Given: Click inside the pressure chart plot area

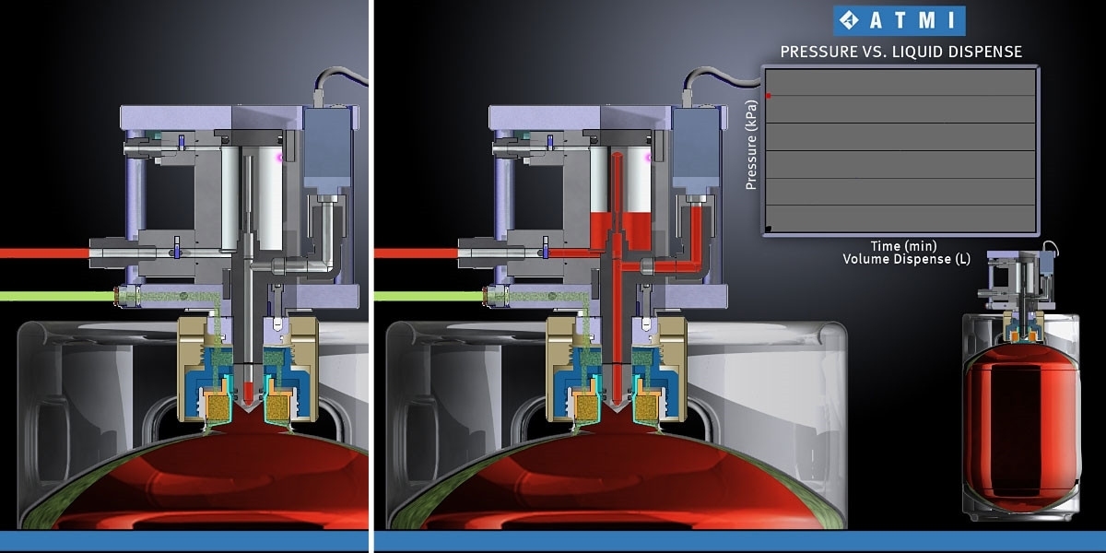Looking at the screenshot, I should [x=900, y=150].
